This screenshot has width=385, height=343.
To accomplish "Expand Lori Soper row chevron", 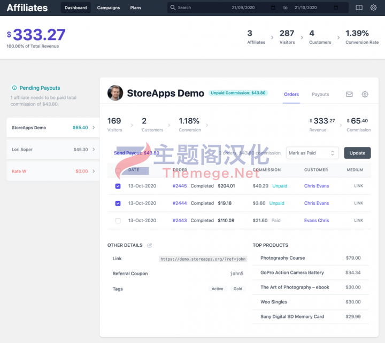I will coord(94,149).
